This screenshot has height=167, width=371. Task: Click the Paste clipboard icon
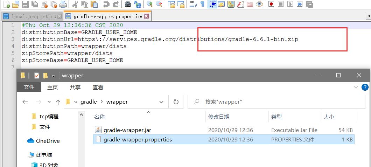pos(94,4)
